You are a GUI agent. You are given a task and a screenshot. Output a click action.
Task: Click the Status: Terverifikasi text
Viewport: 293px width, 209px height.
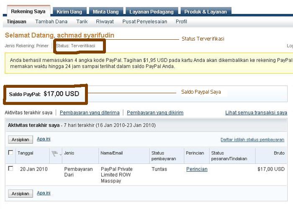(x=75, y=46)
